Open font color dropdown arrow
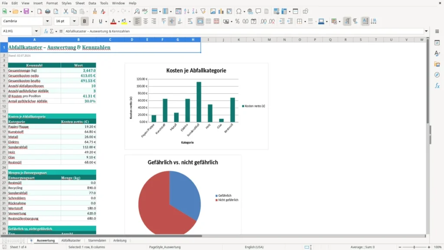Viewport: 444px width, 250px height. point(119,22)
